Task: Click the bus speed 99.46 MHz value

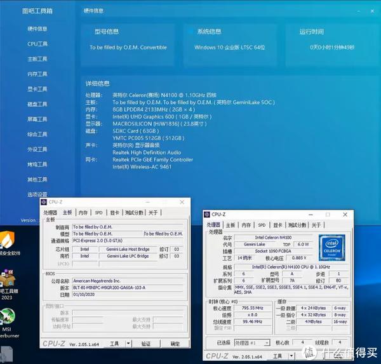Action: point(253,321)
